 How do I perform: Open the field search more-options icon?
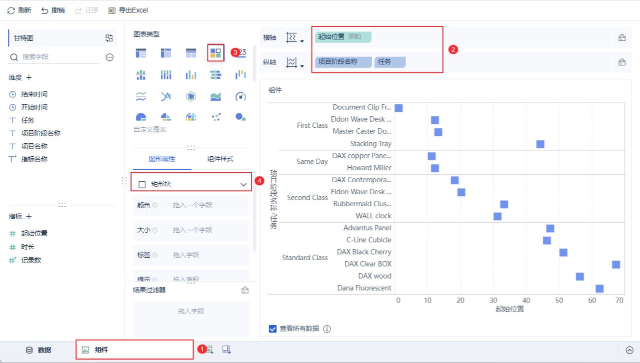[109, 57]
